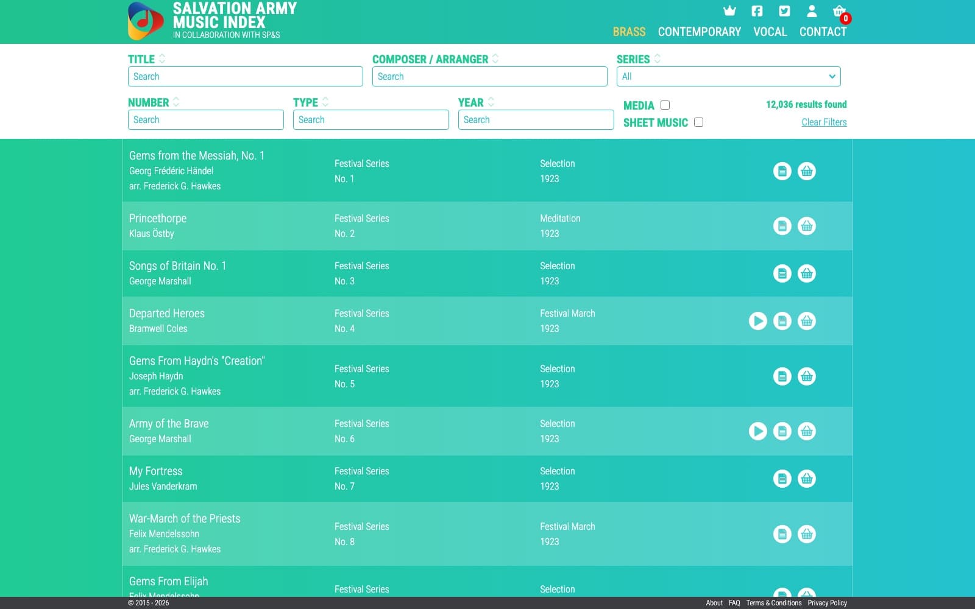The image size is (975, 609).
Task: Click the Salvation Army Music Index logo
Action: point(213,21)
